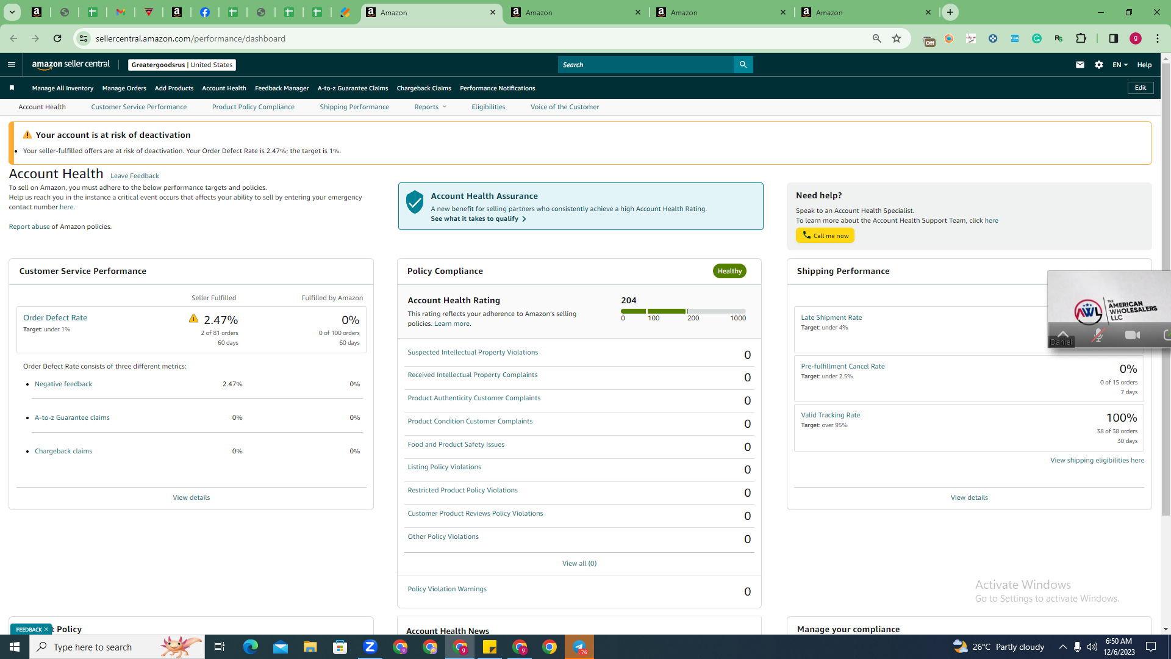Focus the browser address bar
Screen dimensions: 1171x659
(x=482, y=38)
